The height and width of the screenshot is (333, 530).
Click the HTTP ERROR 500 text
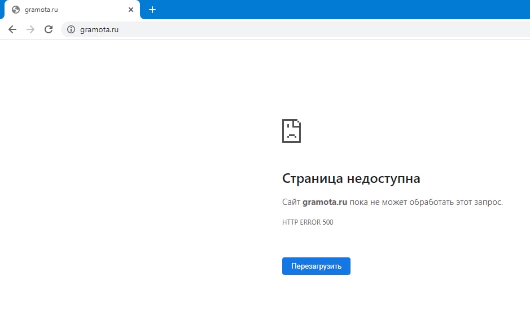[308, 222]
